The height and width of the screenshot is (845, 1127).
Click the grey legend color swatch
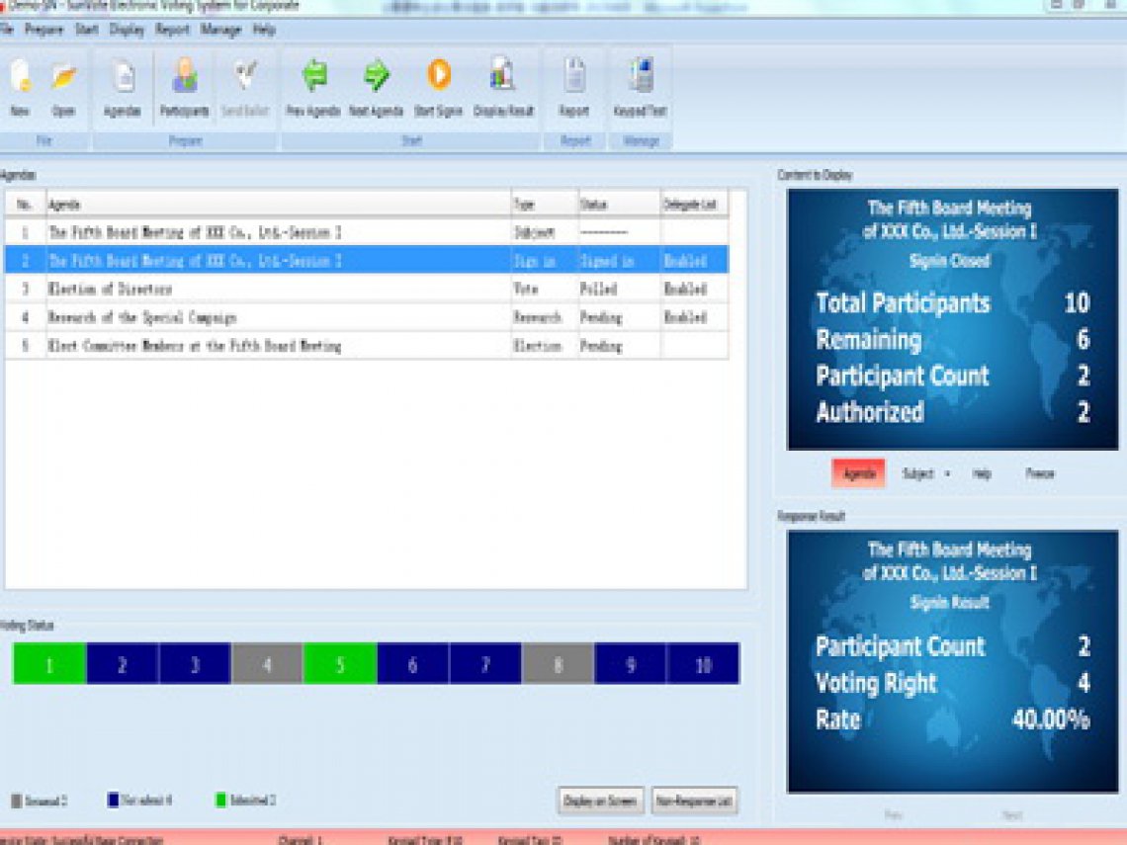(17, 801)
